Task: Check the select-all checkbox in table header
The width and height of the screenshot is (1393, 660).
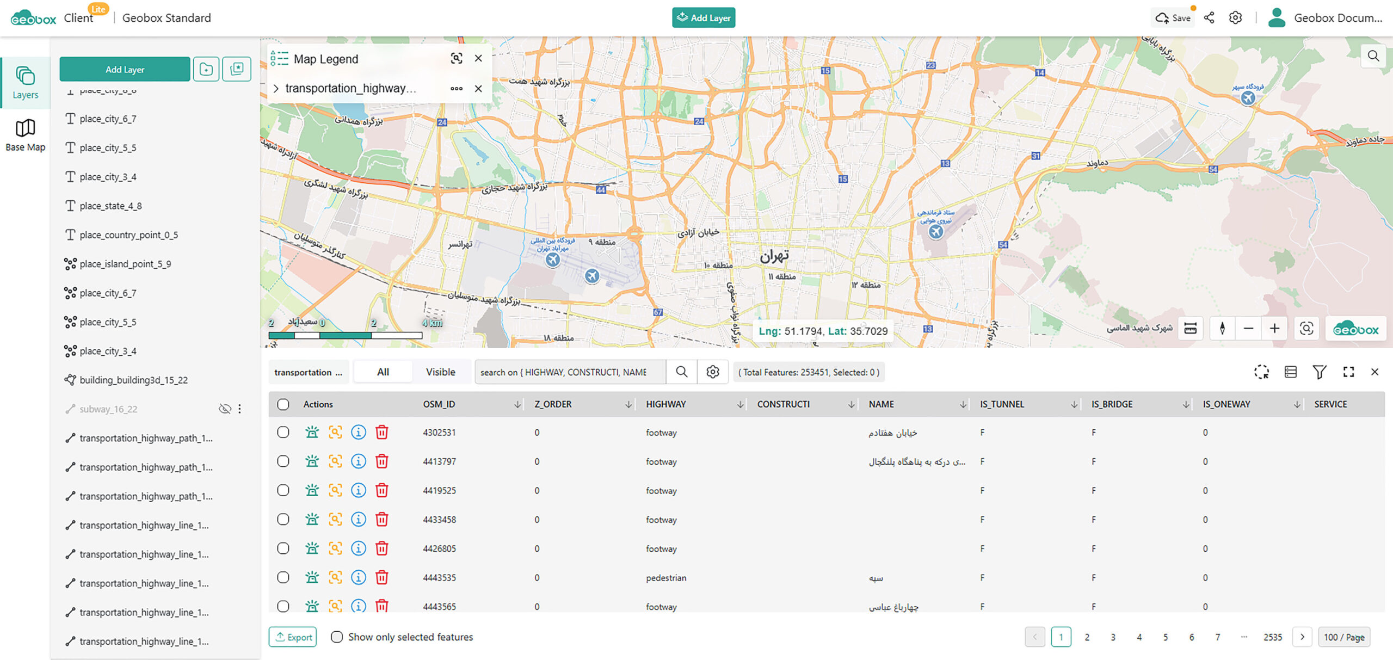Action: pos(283,404)
